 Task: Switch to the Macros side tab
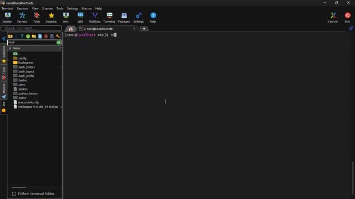[x=4, y=91]
